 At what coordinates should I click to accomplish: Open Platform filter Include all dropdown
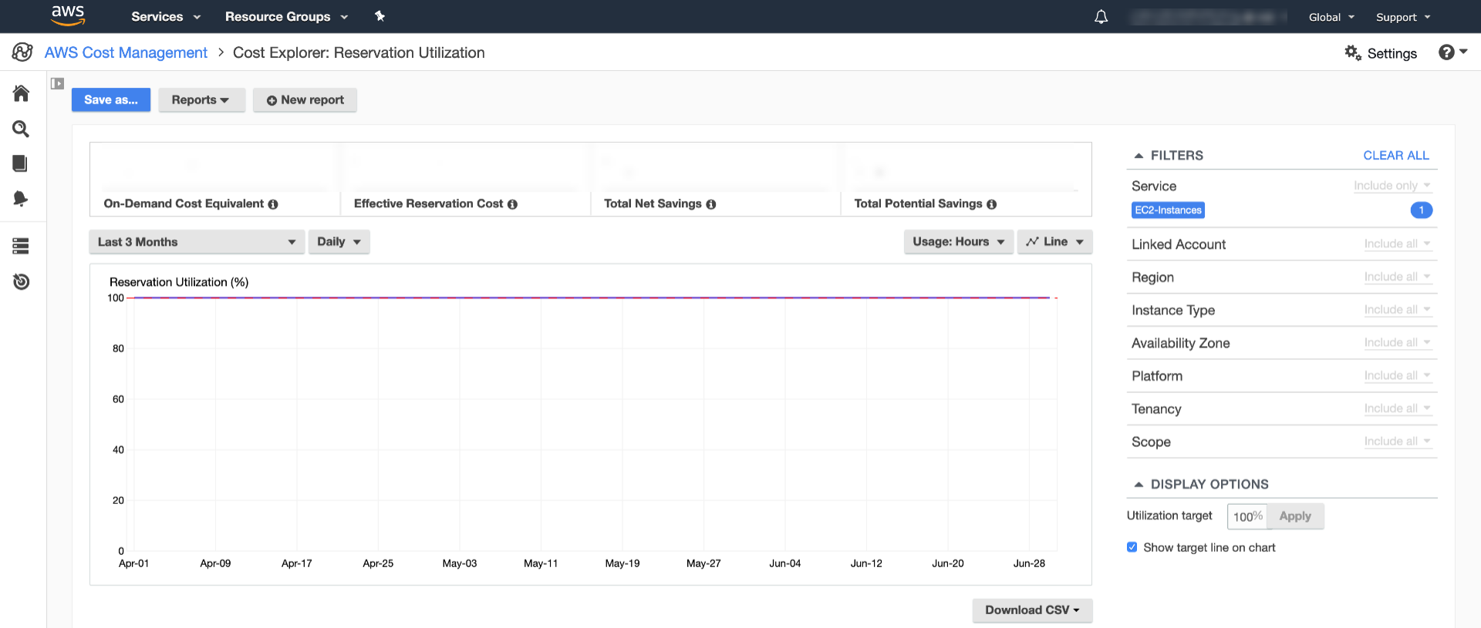[1398, 375]
